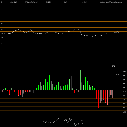Click the -38 value in mini chart

(82, 120)
